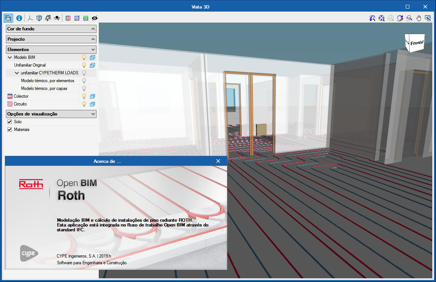Select the red vertical section plane icon

click(x=68, y=18)
